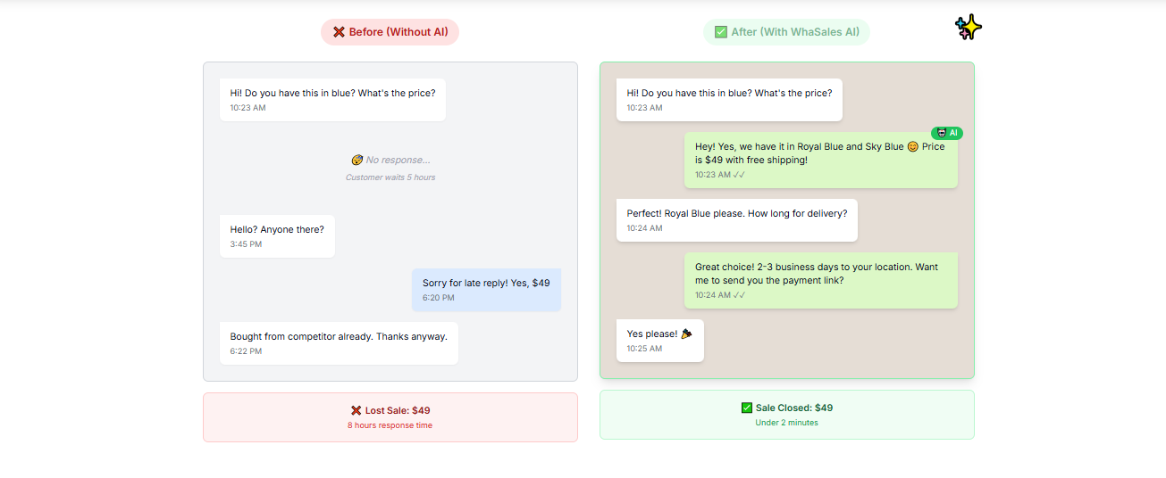Click the Lost Sale: $49 card
Image resolution: width=1166 pixels, height=478 pixels.
coord(390,417)
